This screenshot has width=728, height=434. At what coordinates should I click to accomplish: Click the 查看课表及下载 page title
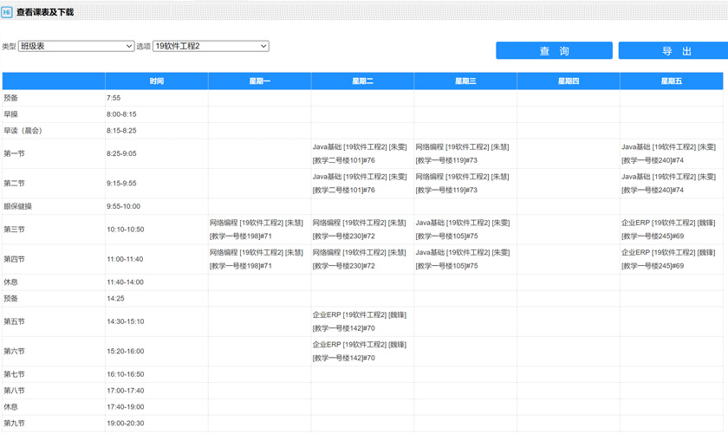click(45, 12)
